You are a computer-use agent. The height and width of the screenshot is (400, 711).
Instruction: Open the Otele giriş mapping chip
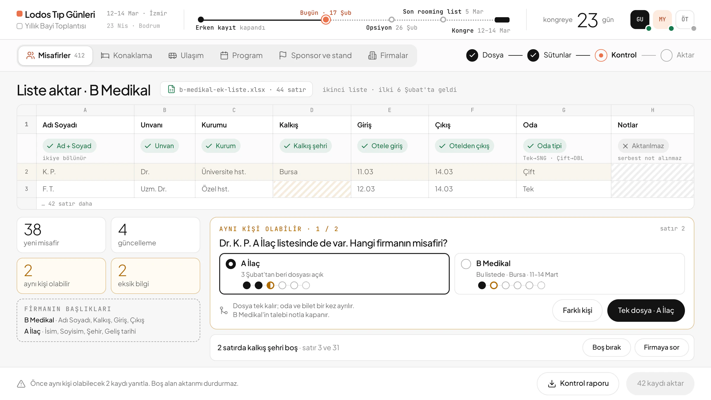[x=382, y=146]
